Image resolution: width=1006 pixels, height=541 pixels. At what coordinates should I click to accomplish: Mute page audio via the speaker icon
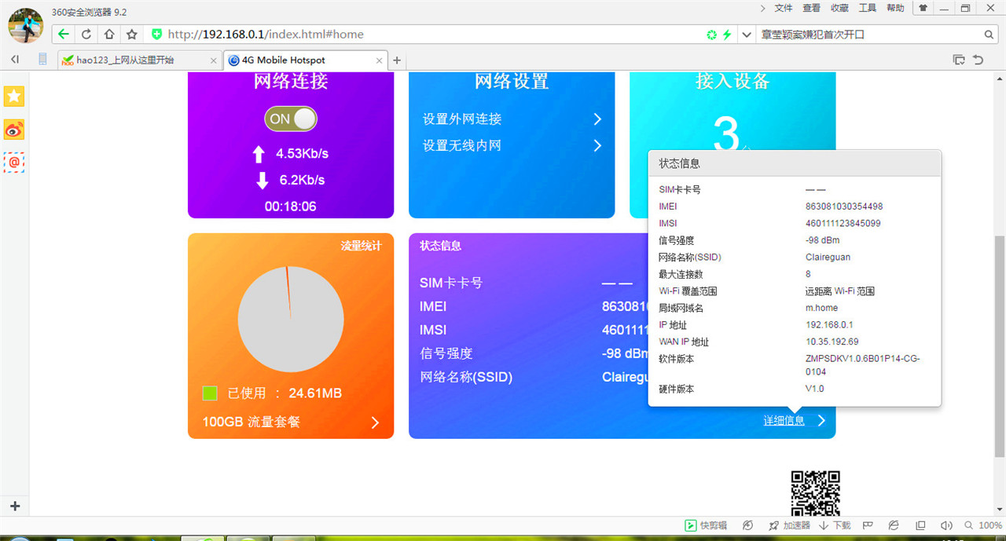pyautogui.click(x=946, y=525)
